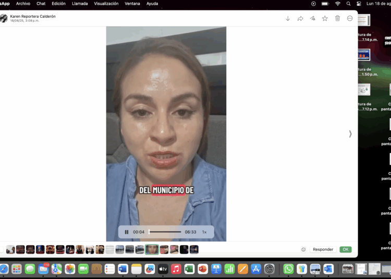Select the first thumbnail in the media strip

[10, 249]
